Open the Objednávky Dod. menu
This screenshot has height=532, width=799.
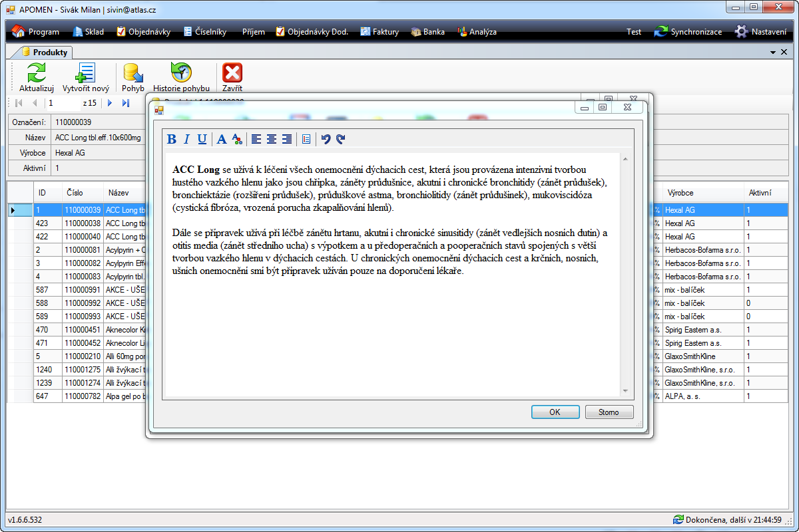pos(312,31)
